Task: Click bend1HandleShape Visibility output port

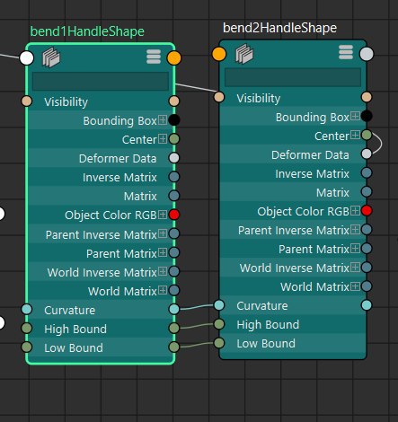Action: [x=174, y=101]
